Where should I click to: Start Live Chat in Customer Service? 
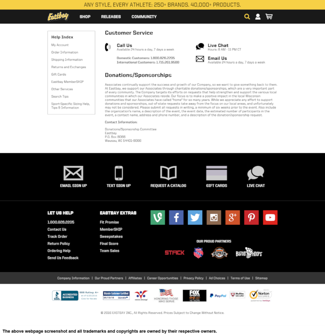pos(218,45)
